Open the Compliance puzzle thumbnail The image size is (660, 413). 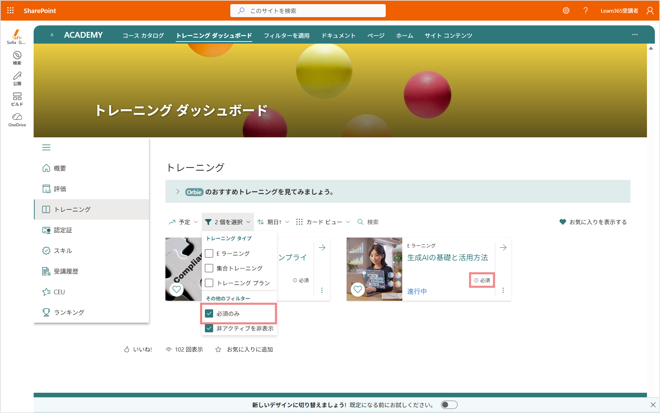coord(184,269)
